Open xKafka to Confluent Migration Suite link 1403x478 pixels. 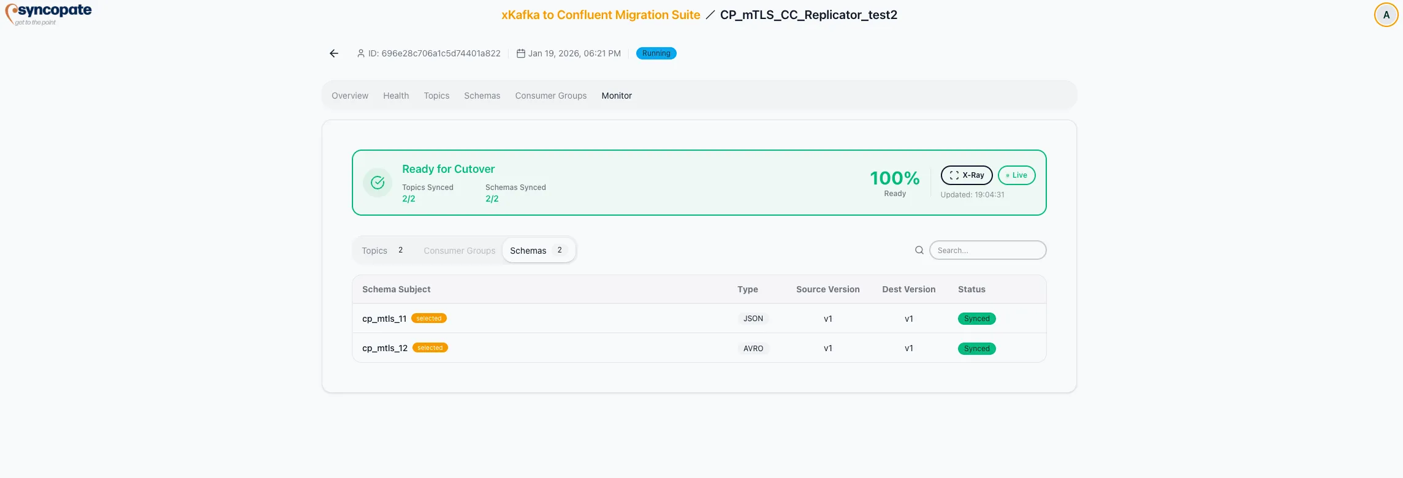coord(601,15)
